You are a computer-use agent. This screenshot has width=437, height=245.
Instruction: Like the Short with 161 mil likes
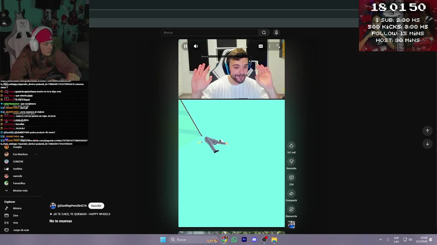[291, 146]
